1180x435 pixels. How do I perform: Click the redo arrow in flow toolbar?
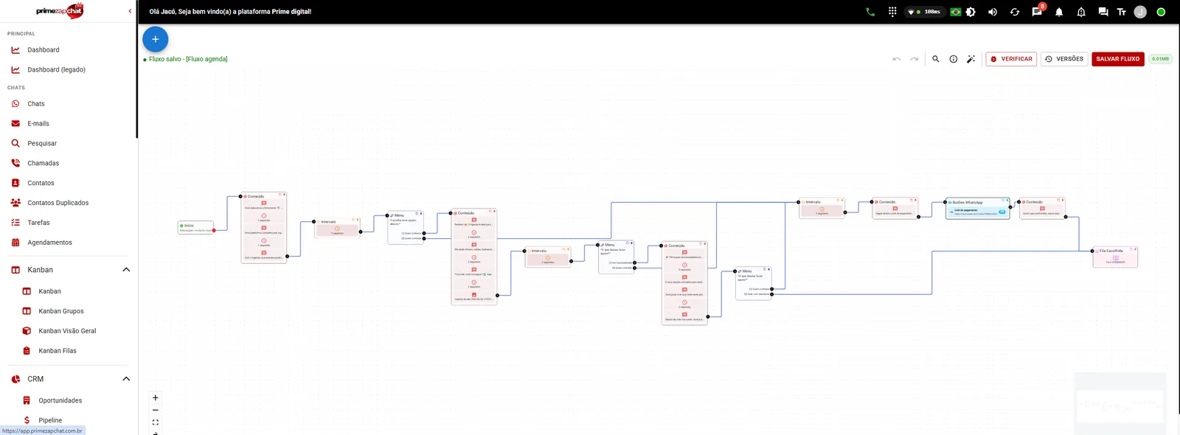point(914,59)
